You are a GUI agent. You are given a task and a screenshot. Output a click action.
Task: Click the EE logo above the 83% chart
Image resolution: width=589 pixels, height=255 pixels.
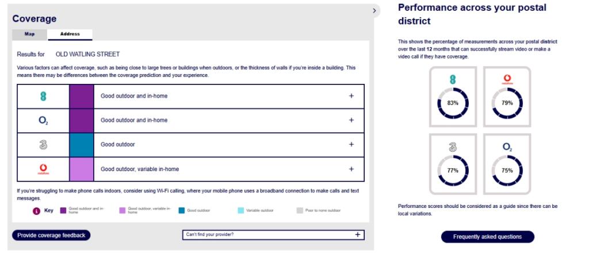(x=453, y=79)
